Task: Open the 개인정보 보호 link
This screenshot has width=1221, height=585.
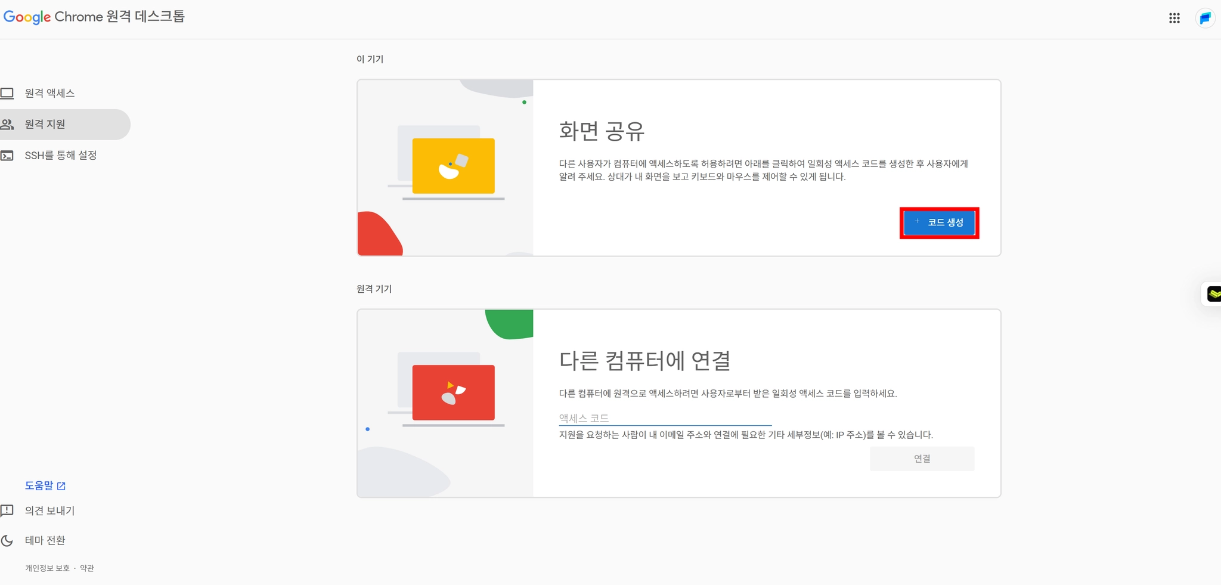Action: click(47, 568)
